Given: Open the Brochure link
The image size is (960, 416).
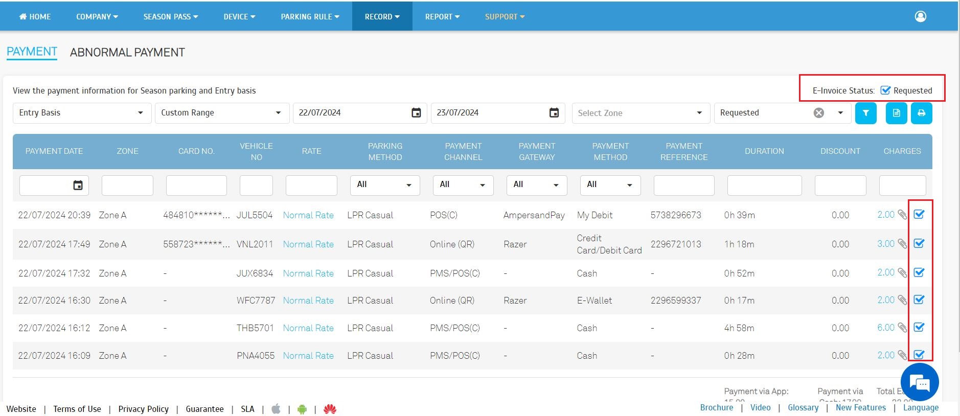Looking at the screenshot, I should (717, 407).
